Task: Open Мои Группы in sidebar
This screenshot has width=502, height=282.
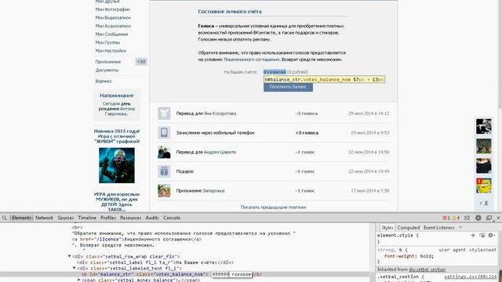Action: tap(107, 42)
